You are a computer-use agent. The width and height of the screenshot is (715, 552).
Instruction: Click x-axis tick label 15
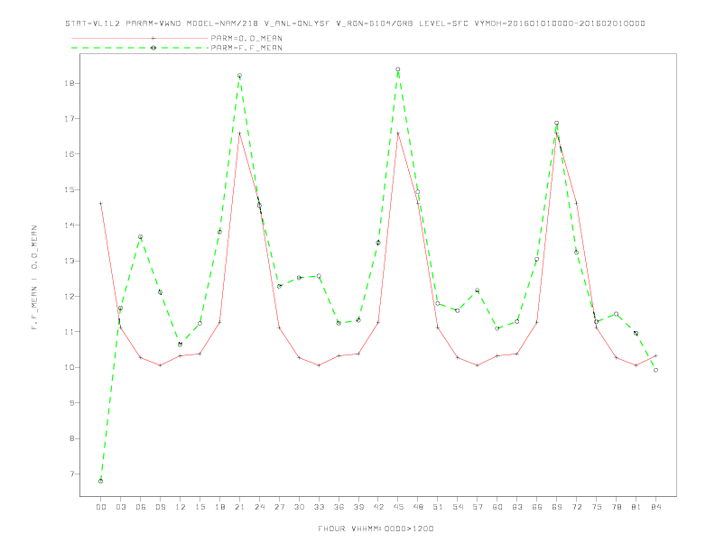[200, 507]
